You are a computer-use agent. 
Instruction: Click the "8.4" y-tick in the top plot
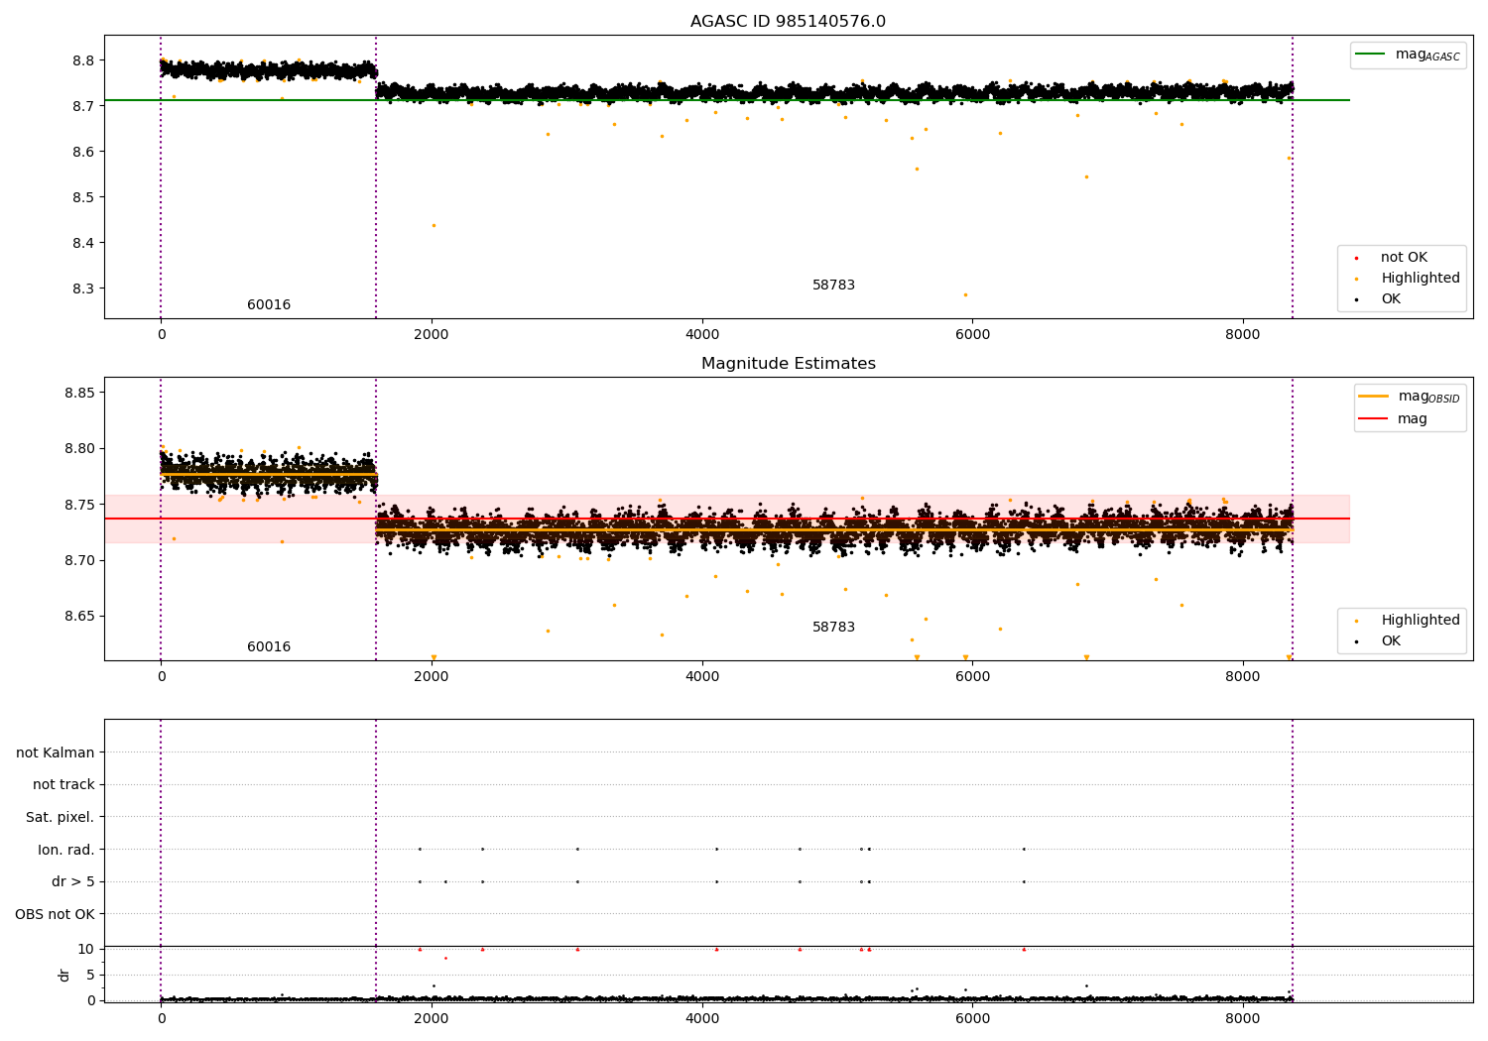(x=83, y=243)
